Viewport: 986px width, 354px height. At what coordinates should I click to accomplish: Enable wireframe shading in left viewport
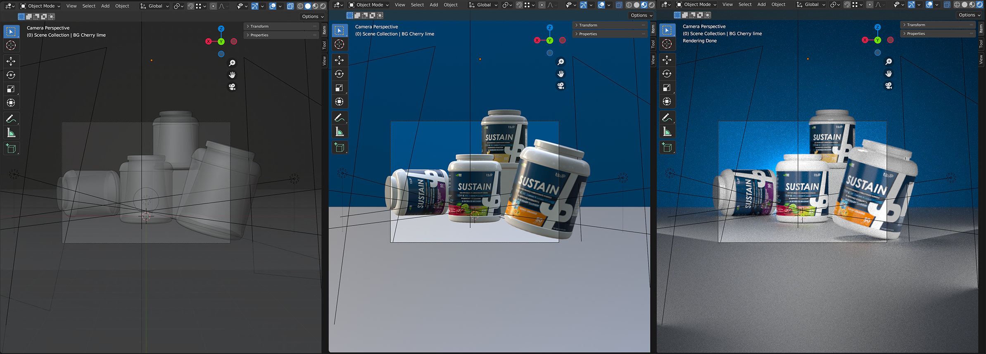[x=300, y=6]
